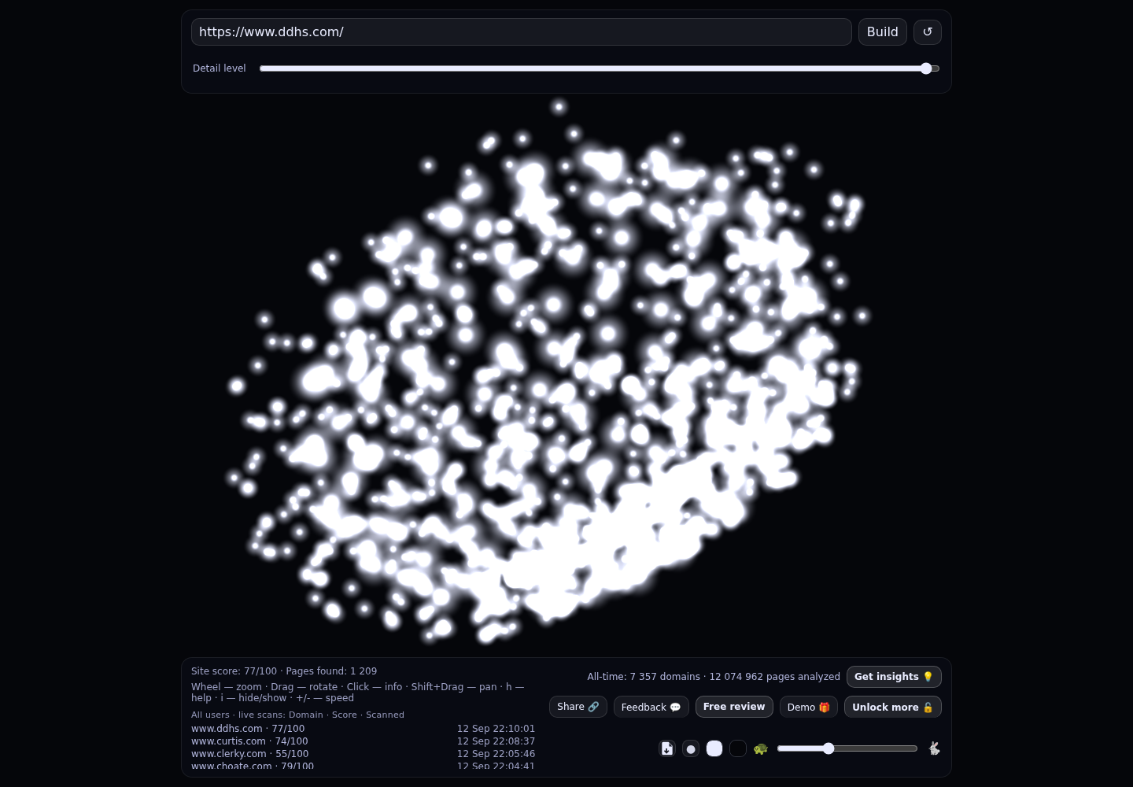This screenshot has width=1133, height=787.
Task: Click the Detail level label
Action: point(220,68)
